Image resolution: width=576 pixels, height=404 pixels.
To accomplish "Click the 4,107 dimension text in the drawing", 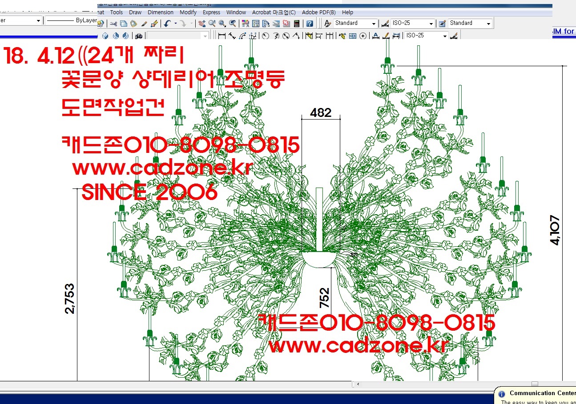I will 555,230.
